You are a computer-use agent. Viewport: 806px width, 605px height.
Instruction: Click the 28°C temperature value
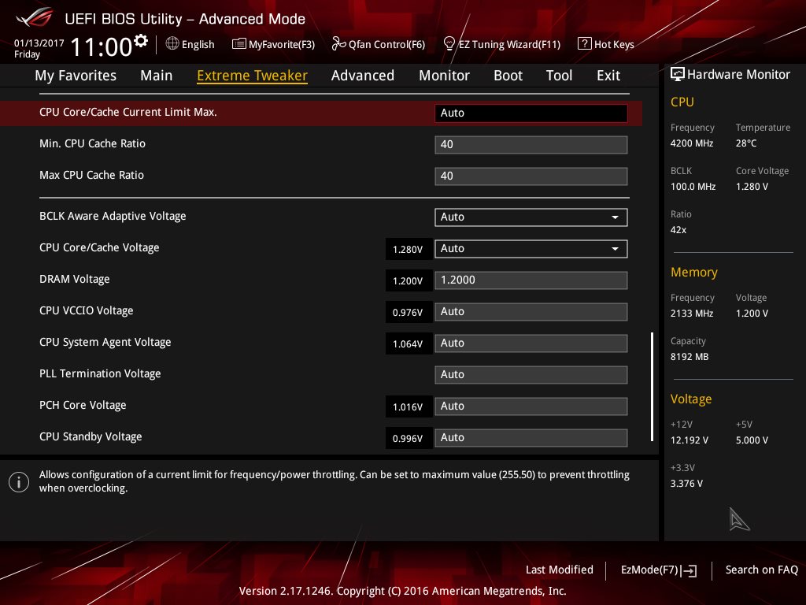[x=746, y=143]
